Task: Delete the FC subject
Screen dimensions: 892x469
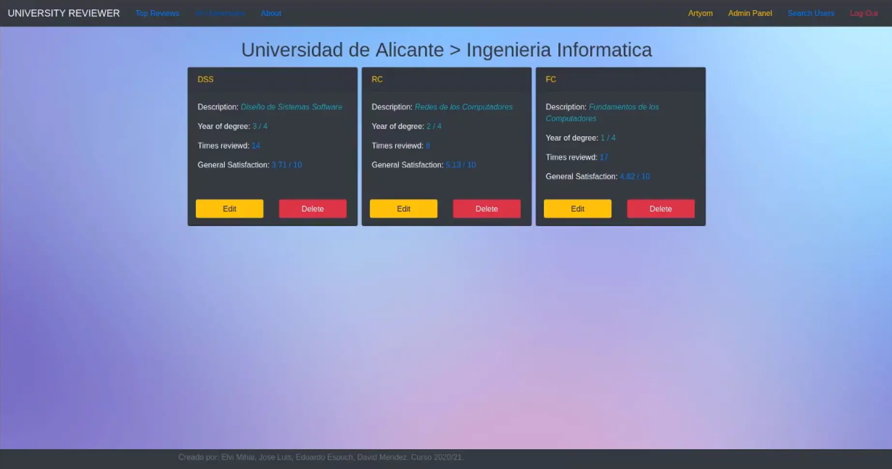Action: coord(660,209)
